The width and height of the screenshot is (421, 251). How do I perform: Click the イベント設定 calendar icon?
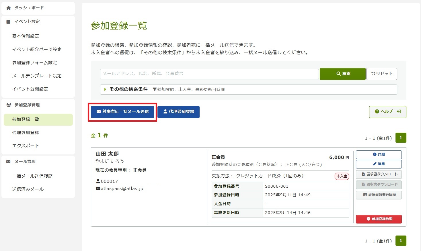(8, 22)
